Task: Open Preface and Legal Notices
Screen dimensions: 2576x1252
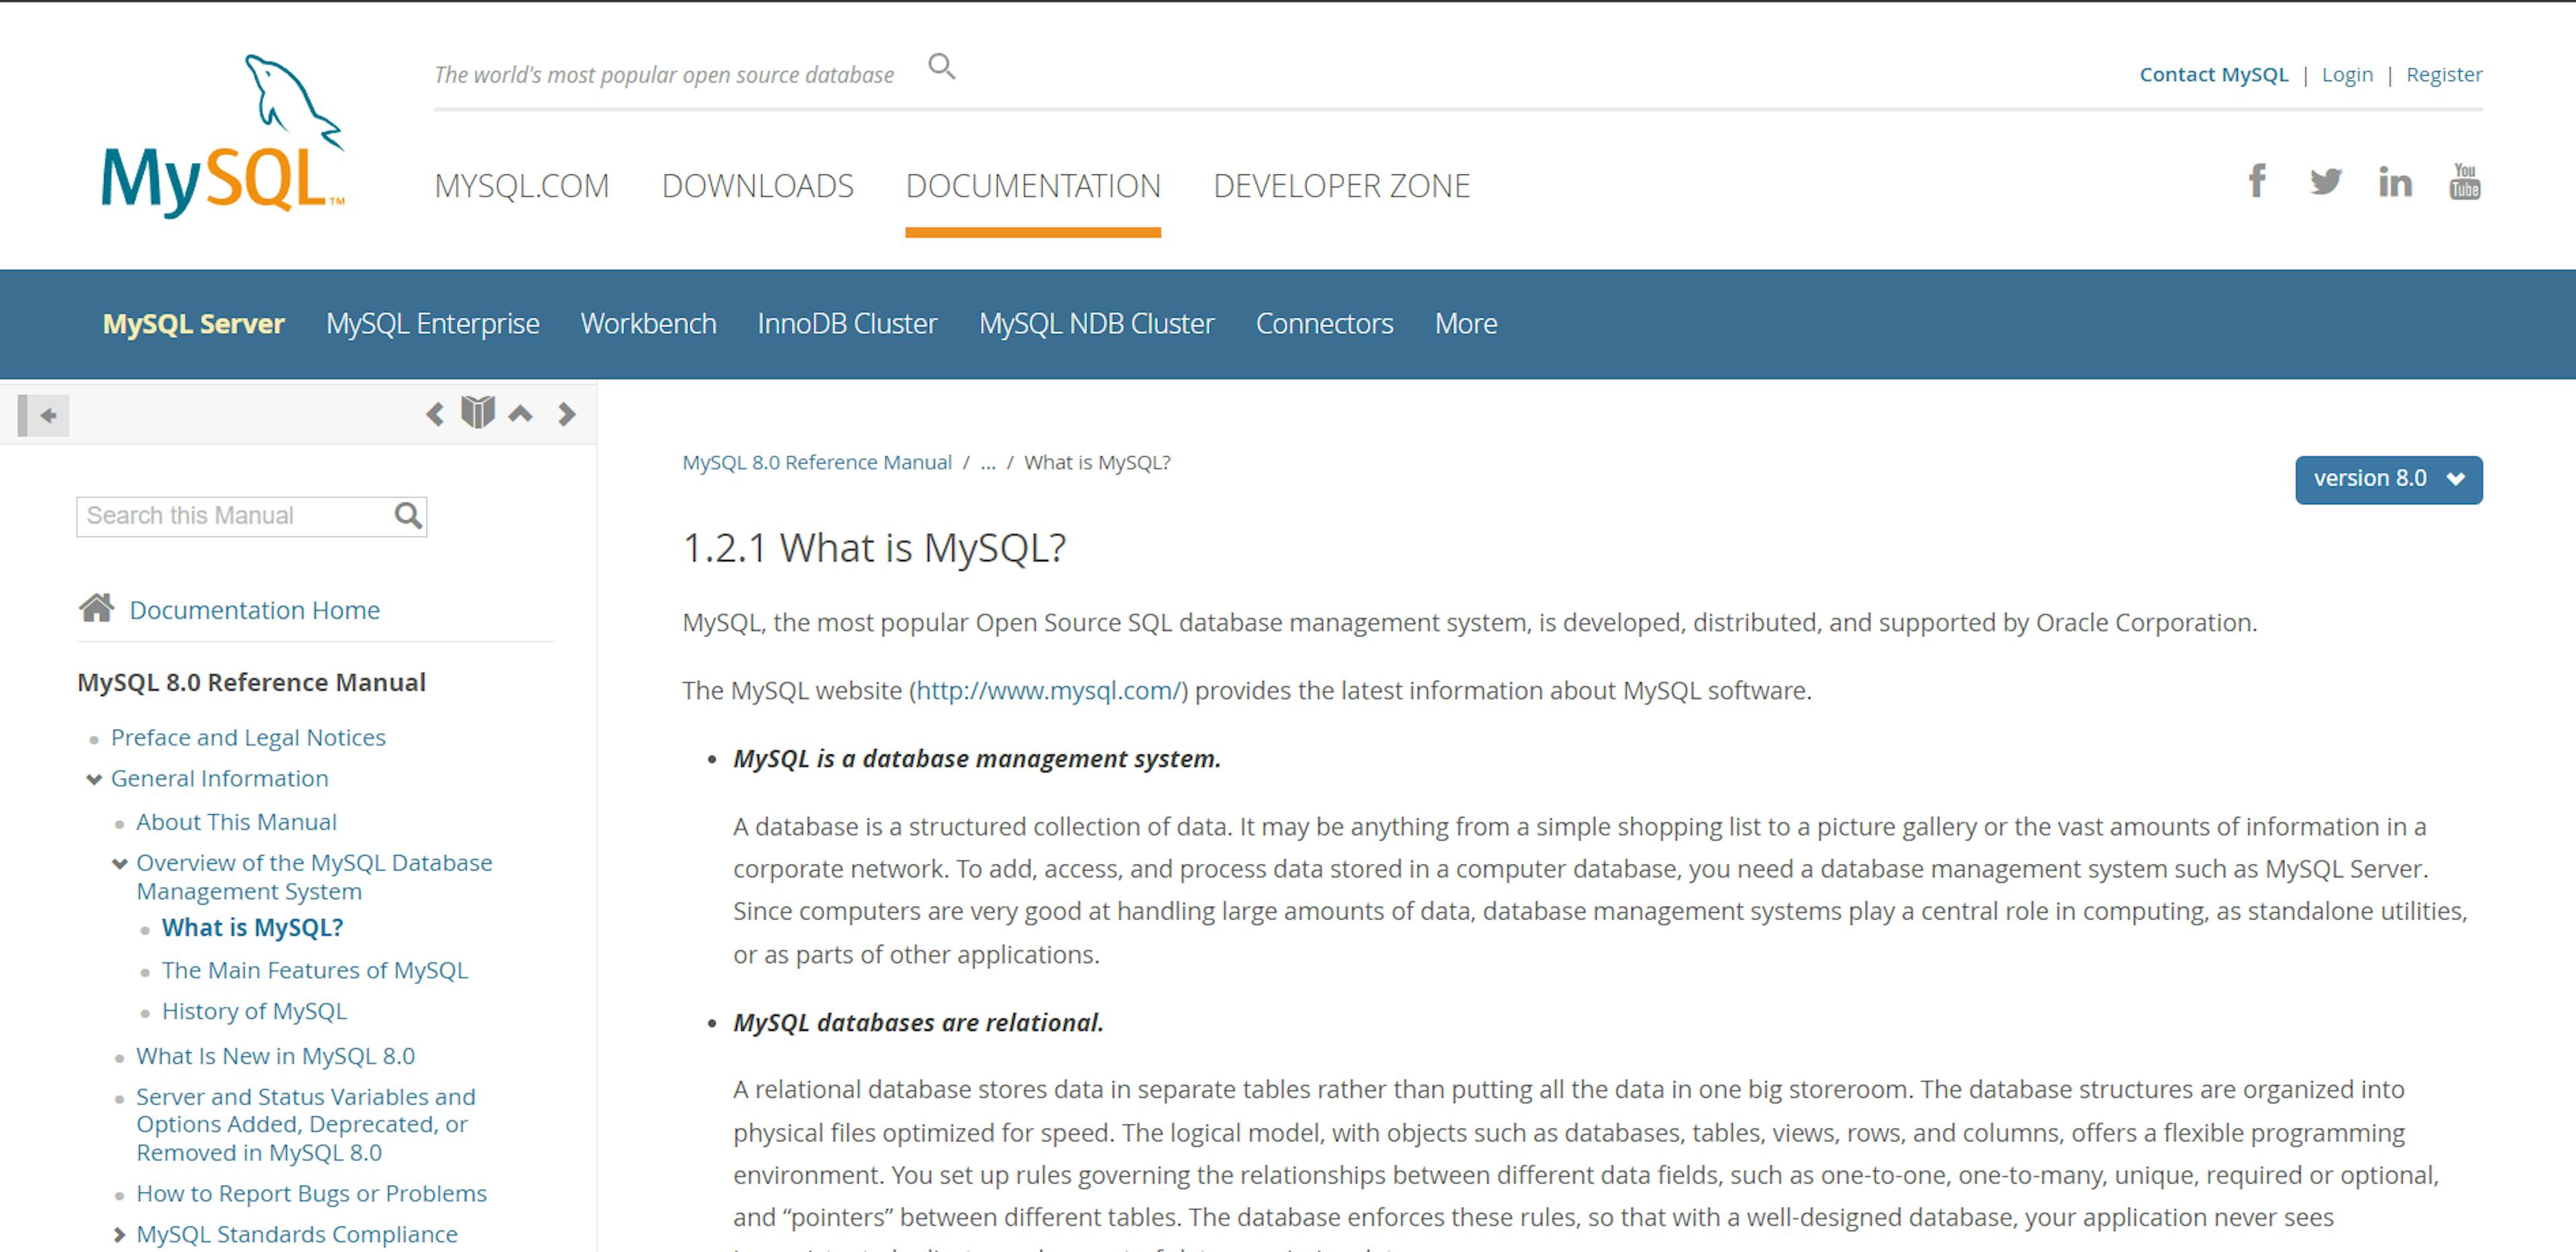Action: coord(248,738)
